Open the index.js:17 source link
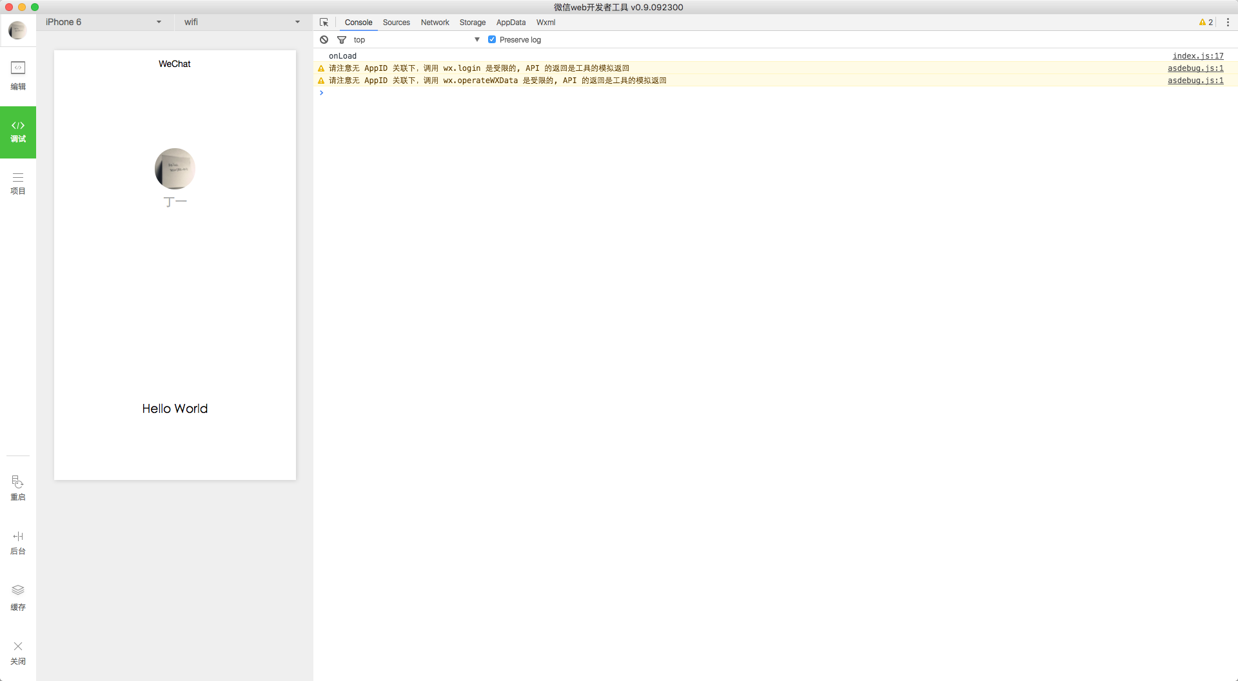The image size is (1238, 681). pos(1197,56)
